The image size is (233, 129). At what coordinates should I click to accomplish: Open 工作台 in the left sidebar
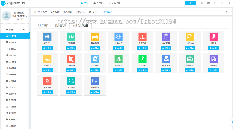(10, 30)
